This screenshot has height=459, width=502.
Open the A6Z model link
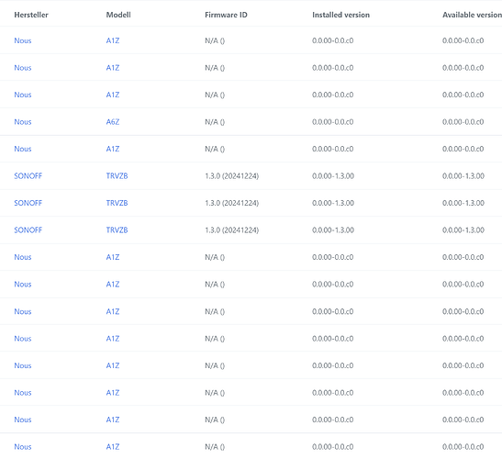[x=113, y=122]
